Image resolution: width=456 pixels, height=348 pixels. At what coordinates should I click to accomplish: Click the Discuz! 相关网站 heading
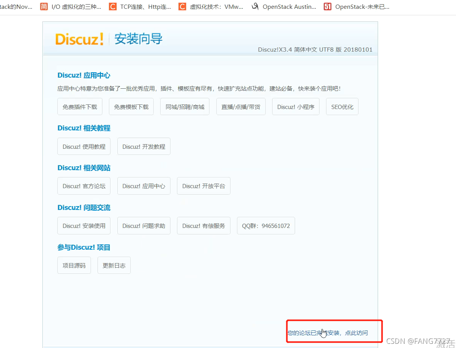coord(84,168)
